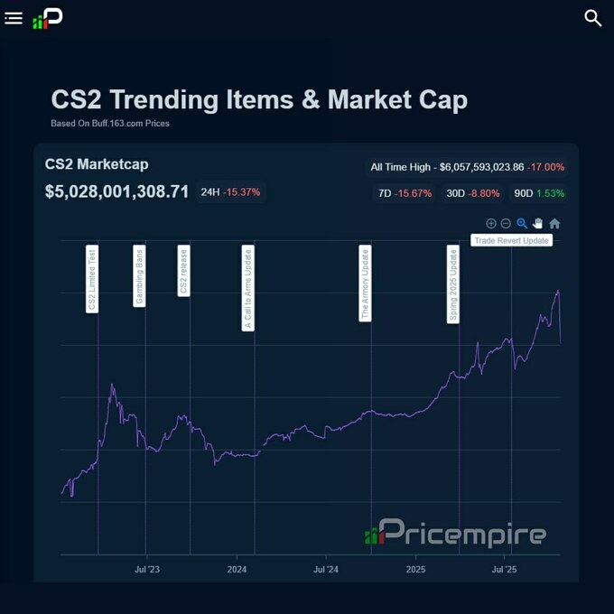Click The Armory Update marker label
The height and width of the screenshot is (614, 614).
(x=365, y=283)
